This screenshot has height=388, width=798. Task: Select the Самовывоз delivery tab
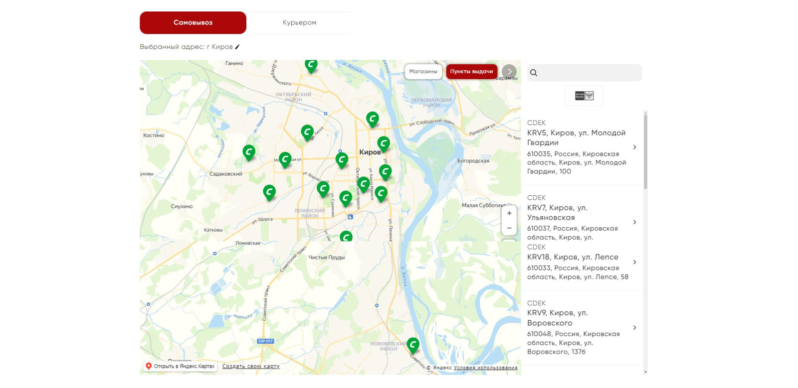[x=193, y=22]
